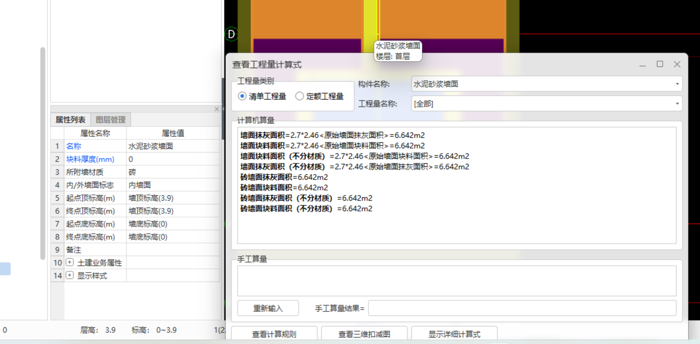Click the 属性名称 column header

(95, 133)
